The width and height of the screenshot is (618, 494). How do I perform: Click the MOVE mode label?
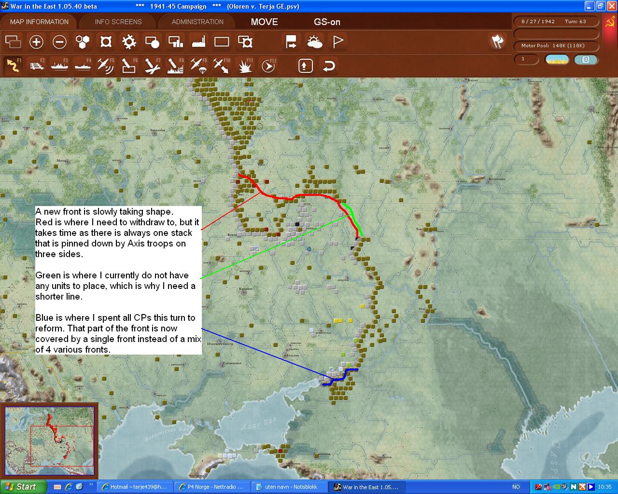pos(264,22)
